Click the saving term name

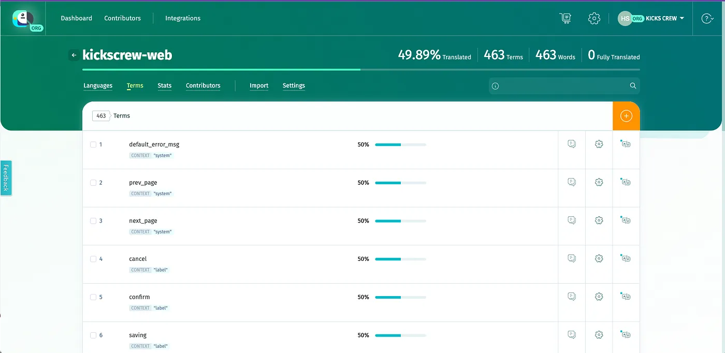(x=138, y=335)
